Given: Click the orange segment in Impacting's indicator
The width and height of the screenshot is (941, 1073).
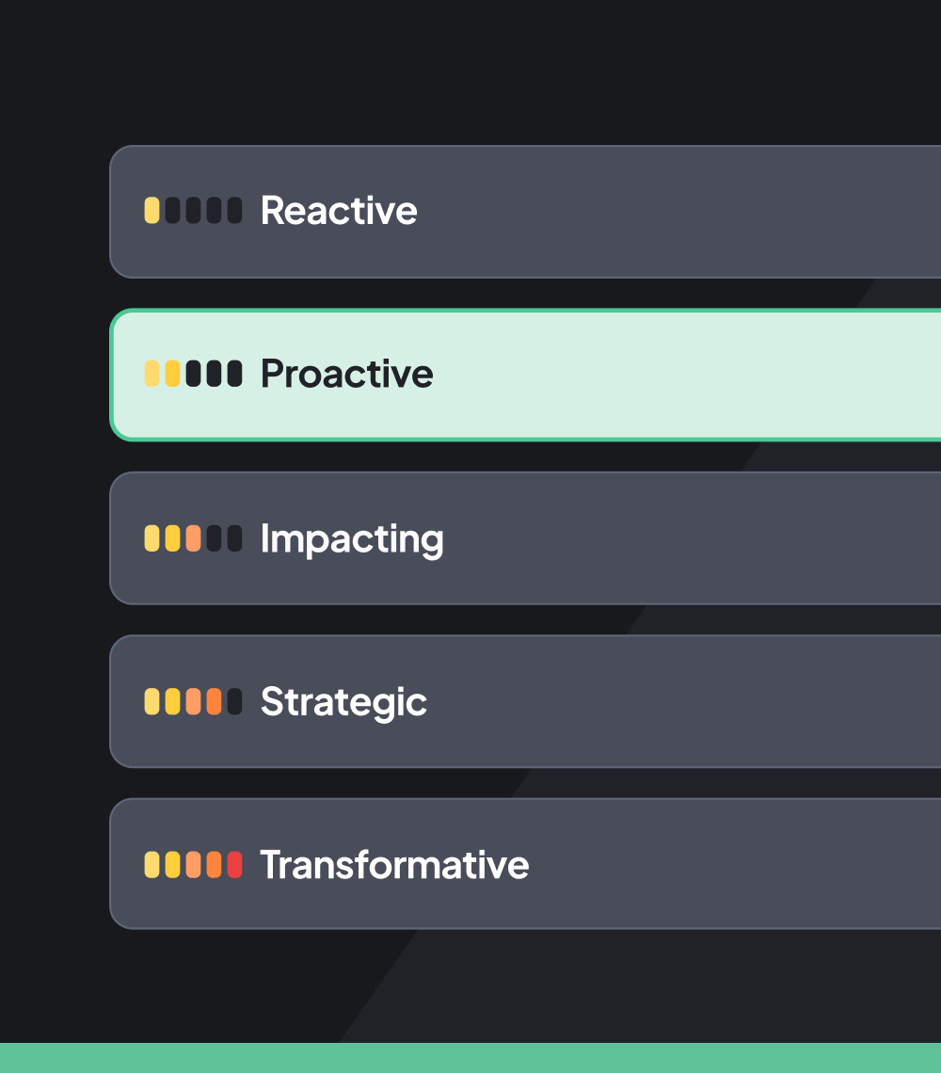Looking at the screenshot, I should (x=195, y=537).
